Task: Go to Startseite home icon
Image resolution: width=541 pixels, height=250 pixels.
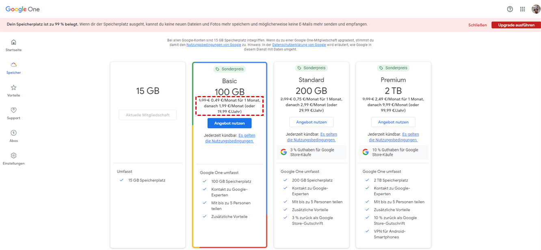Action: coord(13,42)
